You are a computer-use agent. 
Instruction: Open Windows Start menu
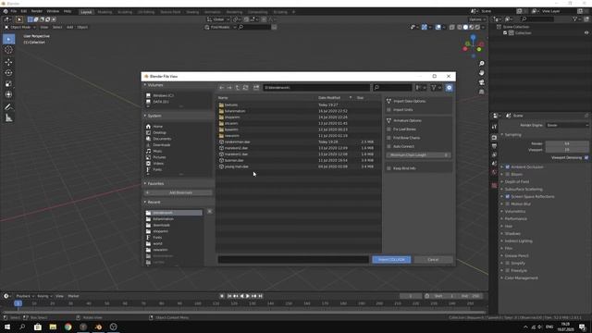coord(7,327)
